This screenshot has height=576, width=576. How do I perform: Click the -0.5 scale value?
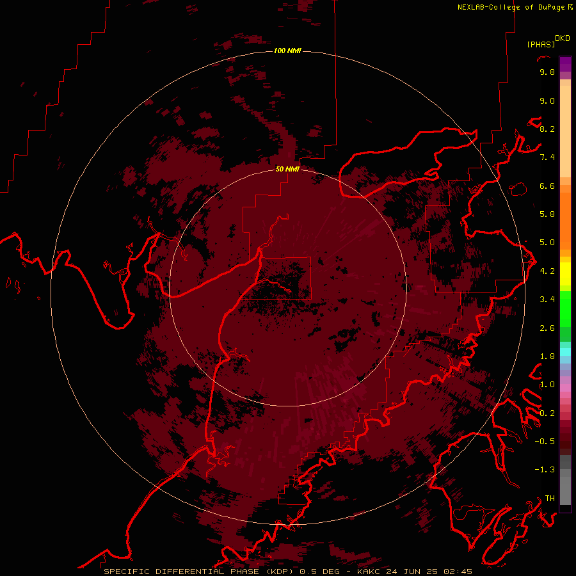[545, 442]
